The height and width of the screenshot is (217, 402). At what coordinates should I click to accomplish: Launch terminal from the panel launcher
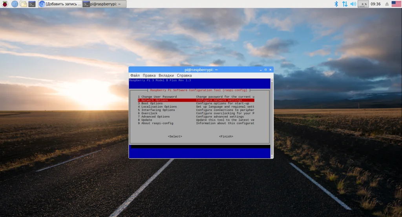tap(32, 4)
